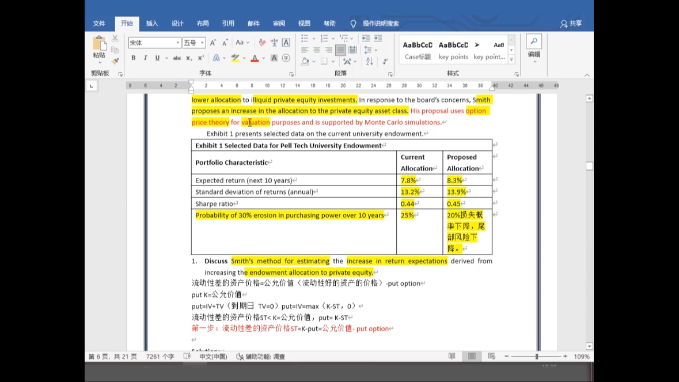Toggle strikethrough formatting
679x382 pixels.
click(x=177, y=58)
